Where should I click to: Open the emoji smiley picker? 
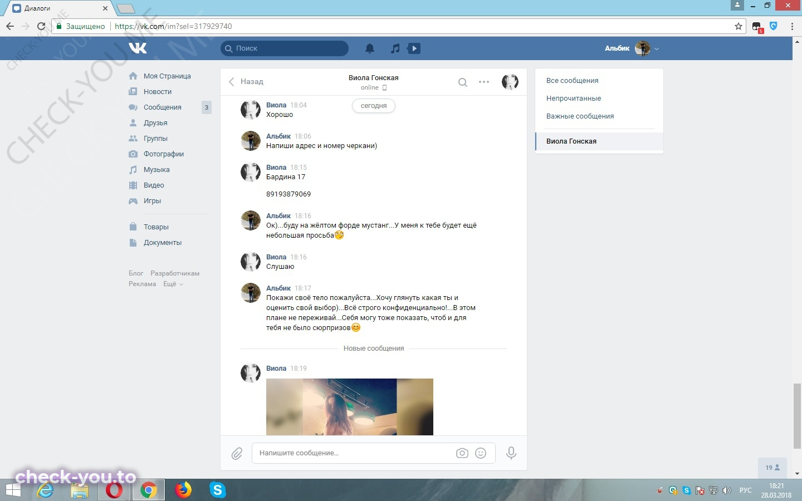click(x=481, y=453)
